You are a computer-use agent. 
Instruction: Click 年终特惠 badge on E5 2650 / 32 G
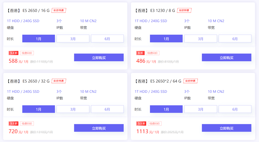tap(59, 81)
